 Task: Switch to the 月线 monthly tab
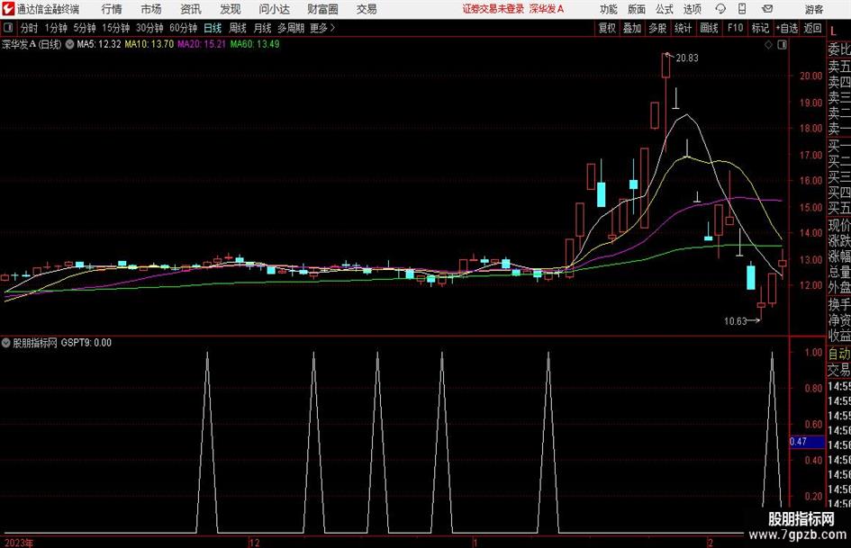262,28
